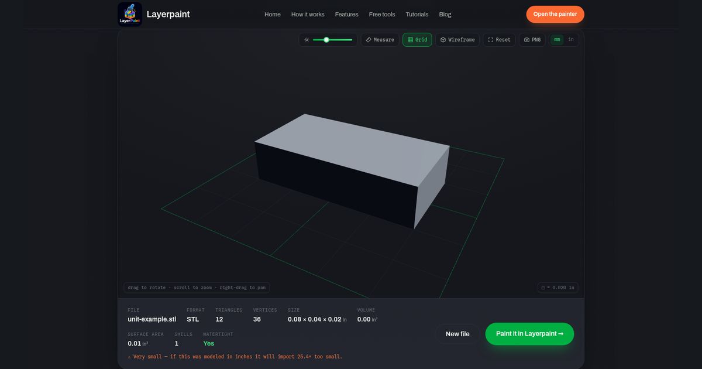Click the drag to rotate hint text
The height and width of the screenshot is (369, 702).
pyautogui.click(x=197, y=288)
